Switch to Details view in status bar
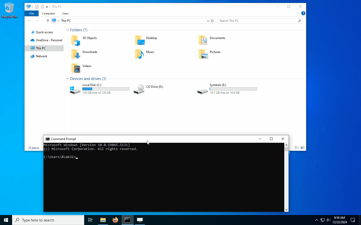Image resolution: width=361 pixels, height=225 pixels. point(297,147)
